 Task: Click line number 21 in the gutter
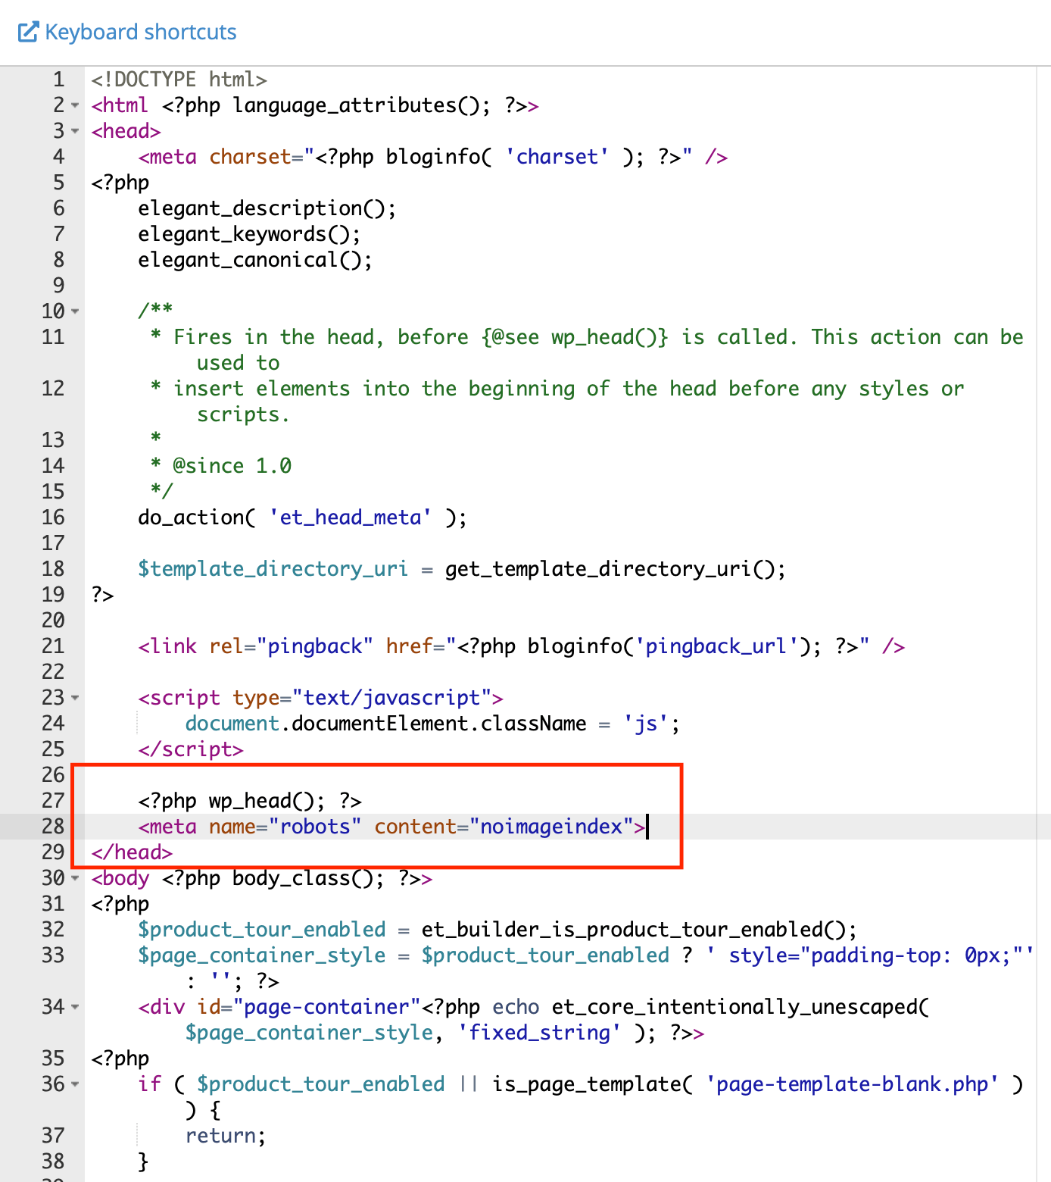point(53,646)
